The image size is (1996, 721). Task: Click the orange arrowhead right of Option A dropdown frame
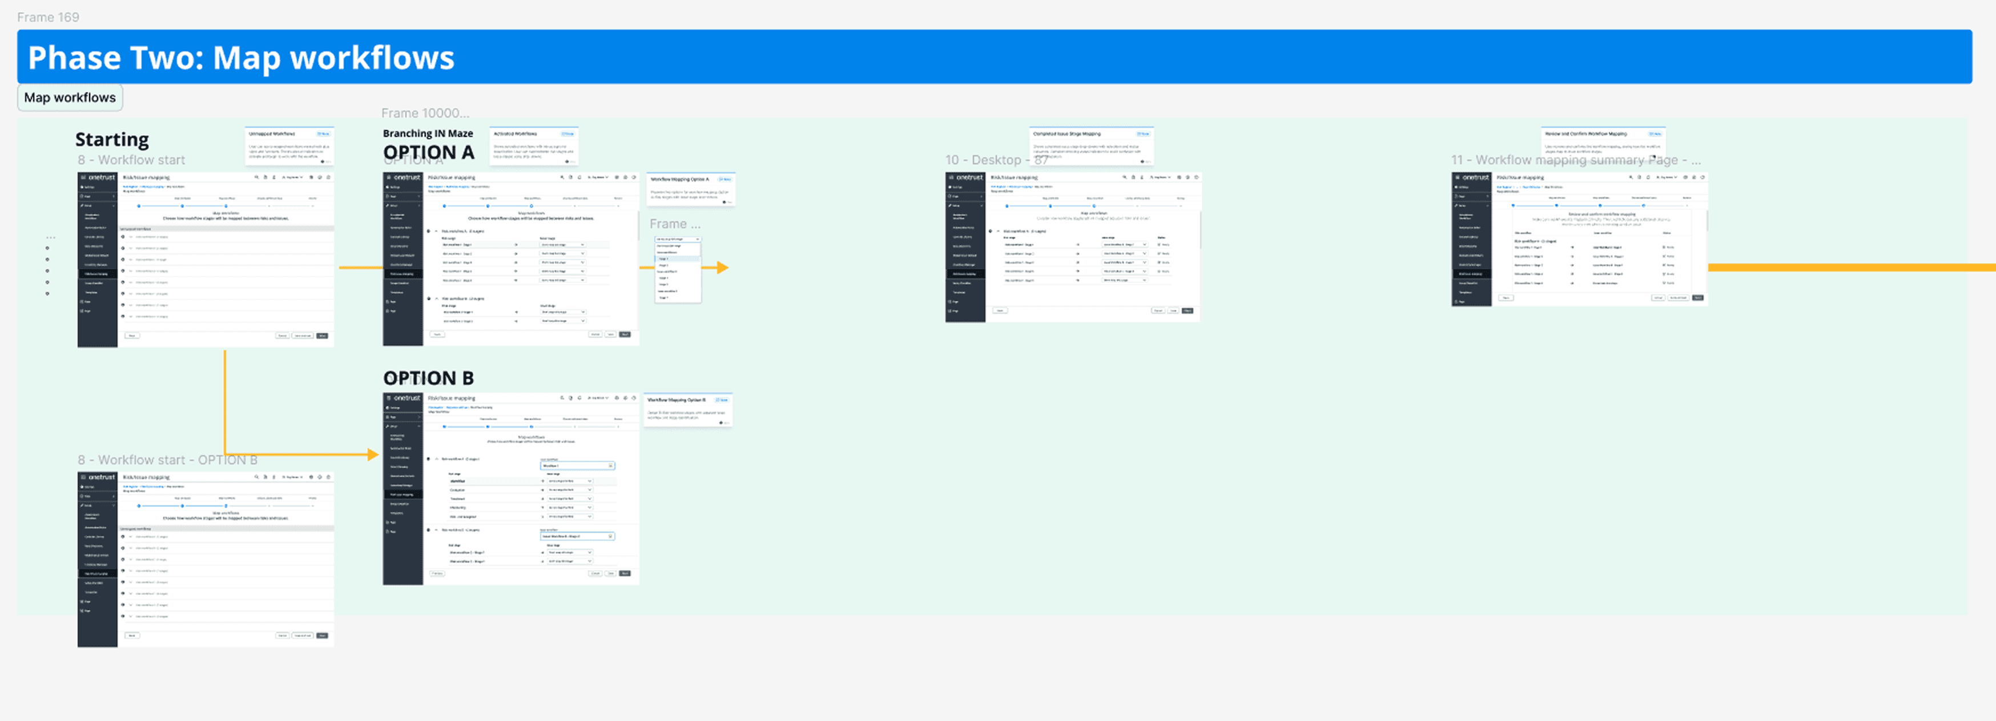(723, 267)
